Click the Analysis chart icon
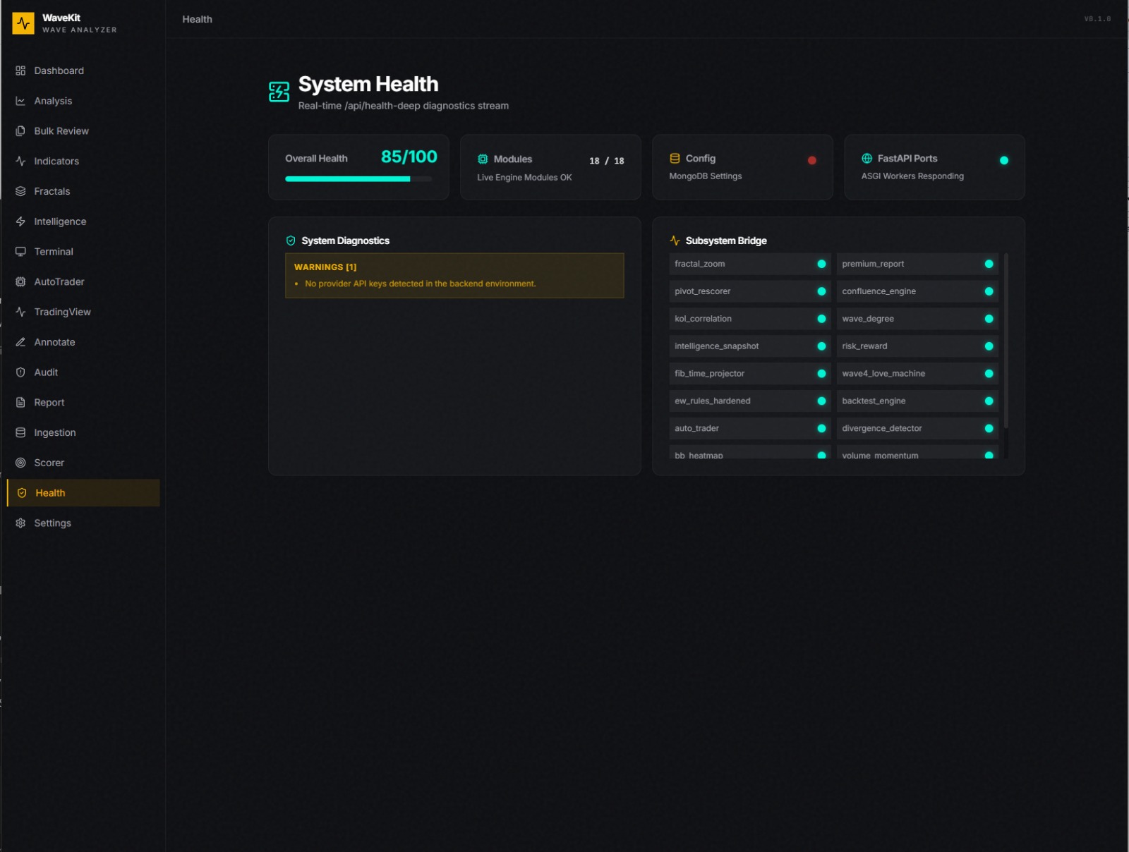 click(x=20, y=101)
